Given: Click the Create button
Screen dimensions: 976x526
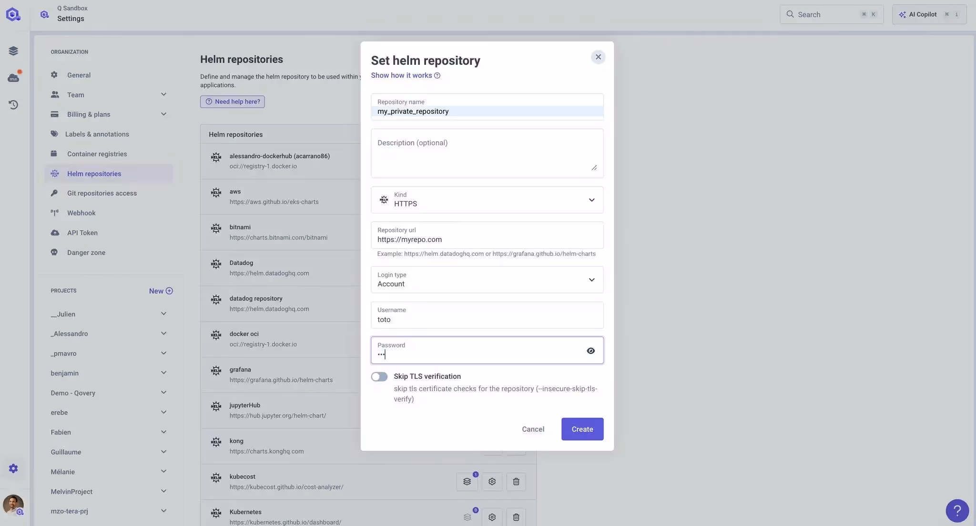Looking at the screenshot, I should (x=582, y=429).
